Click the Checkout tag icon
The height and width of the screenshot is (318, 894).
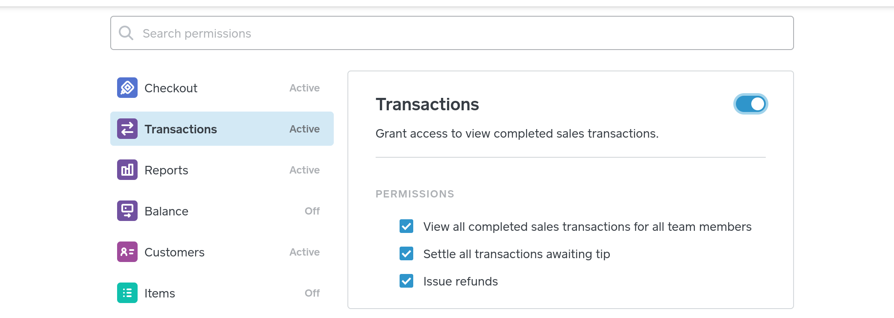click(x=127, y=88)
